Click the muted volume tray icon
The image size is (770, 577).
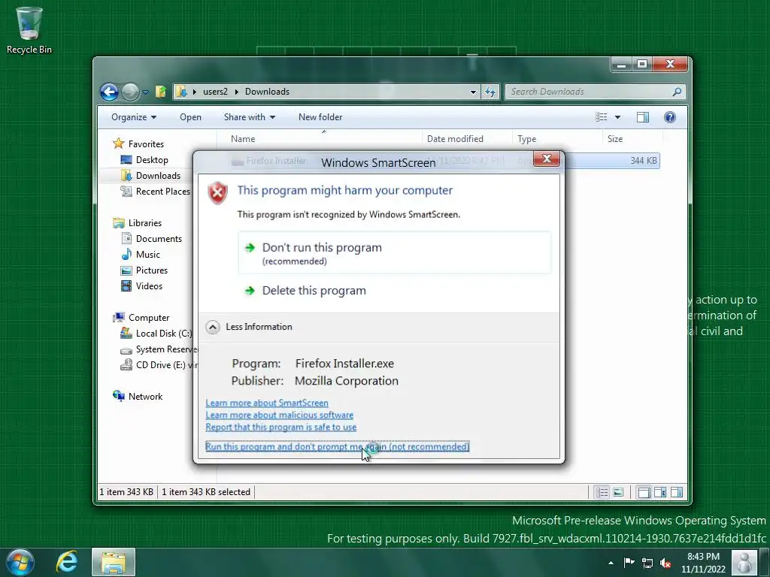[666, 563]
